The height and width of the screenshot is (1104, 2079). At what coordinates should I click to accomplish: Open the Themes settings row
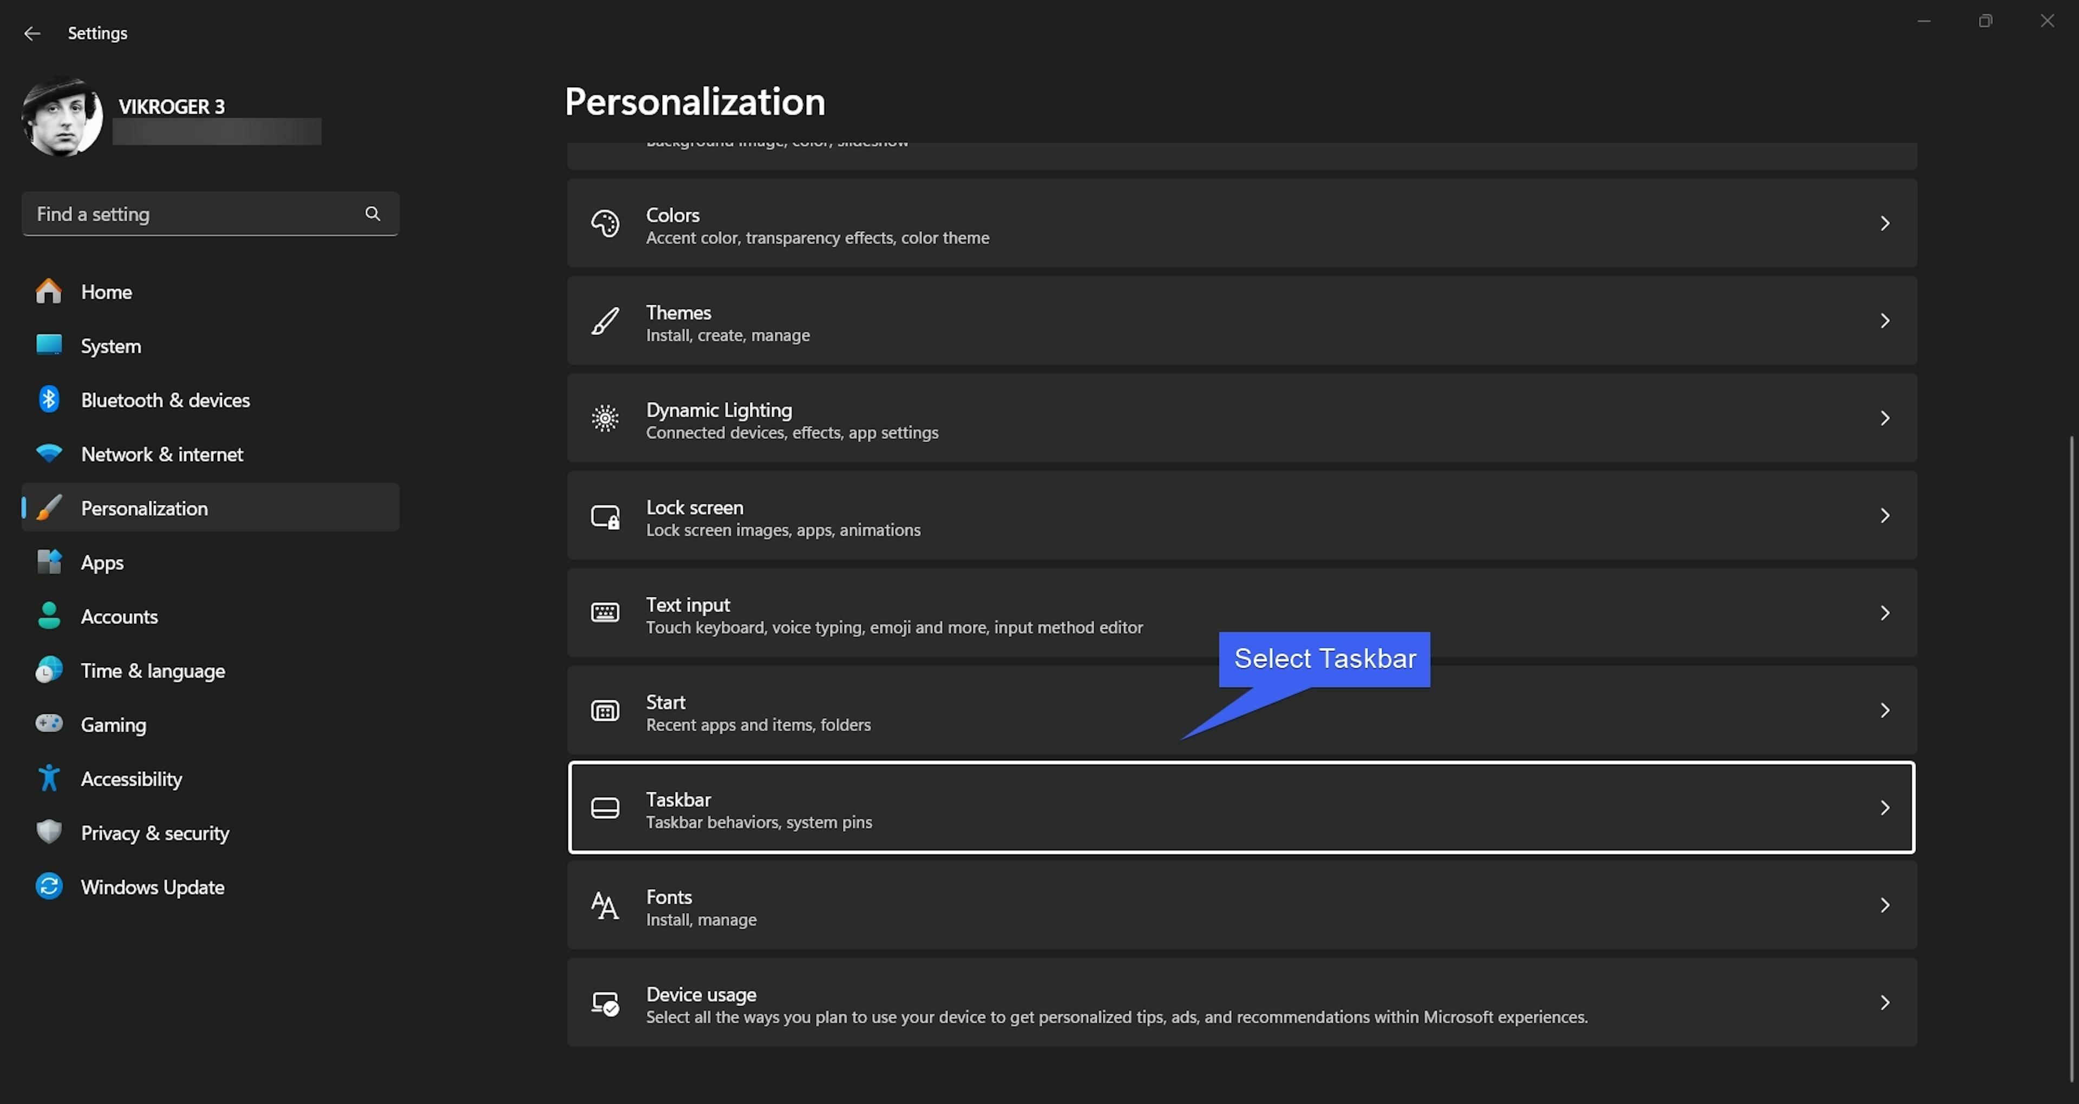pos(1241,321)
